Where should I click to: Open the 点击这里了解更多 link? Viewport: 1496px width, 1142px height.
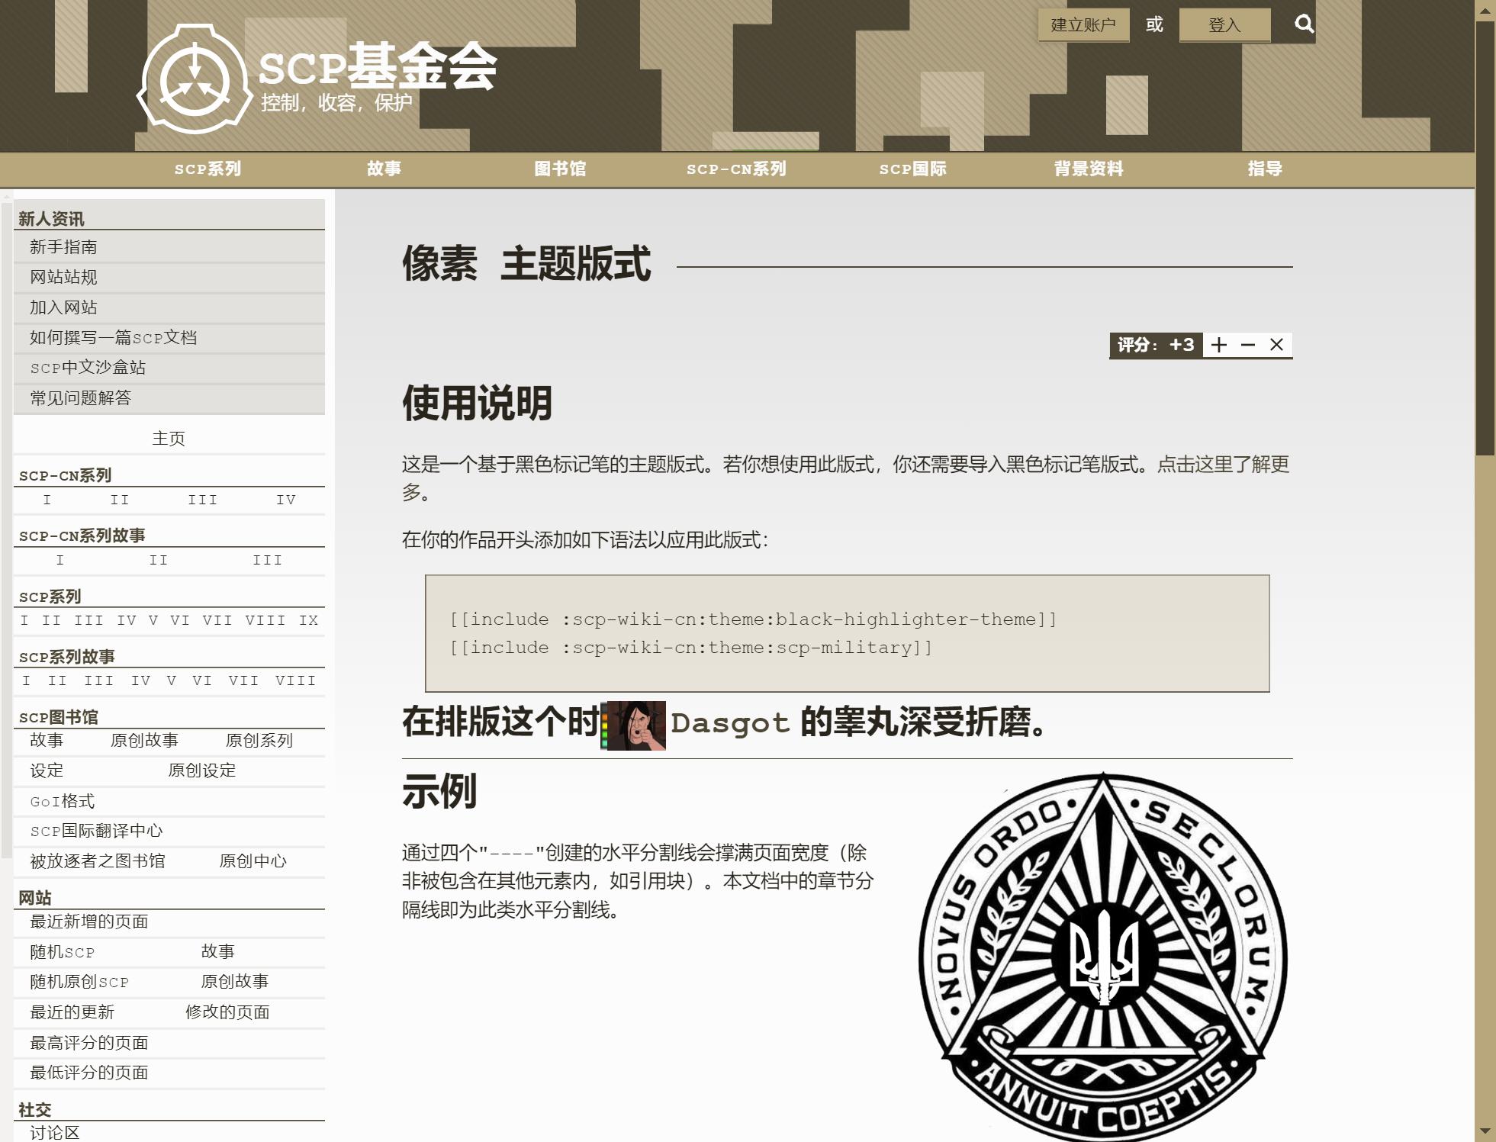1222,464
